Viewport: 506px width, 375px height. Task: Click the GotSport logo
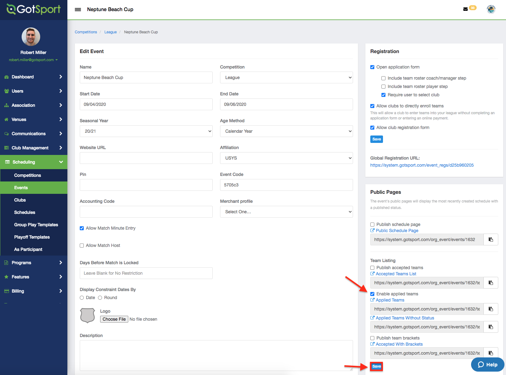click(34, 9)
